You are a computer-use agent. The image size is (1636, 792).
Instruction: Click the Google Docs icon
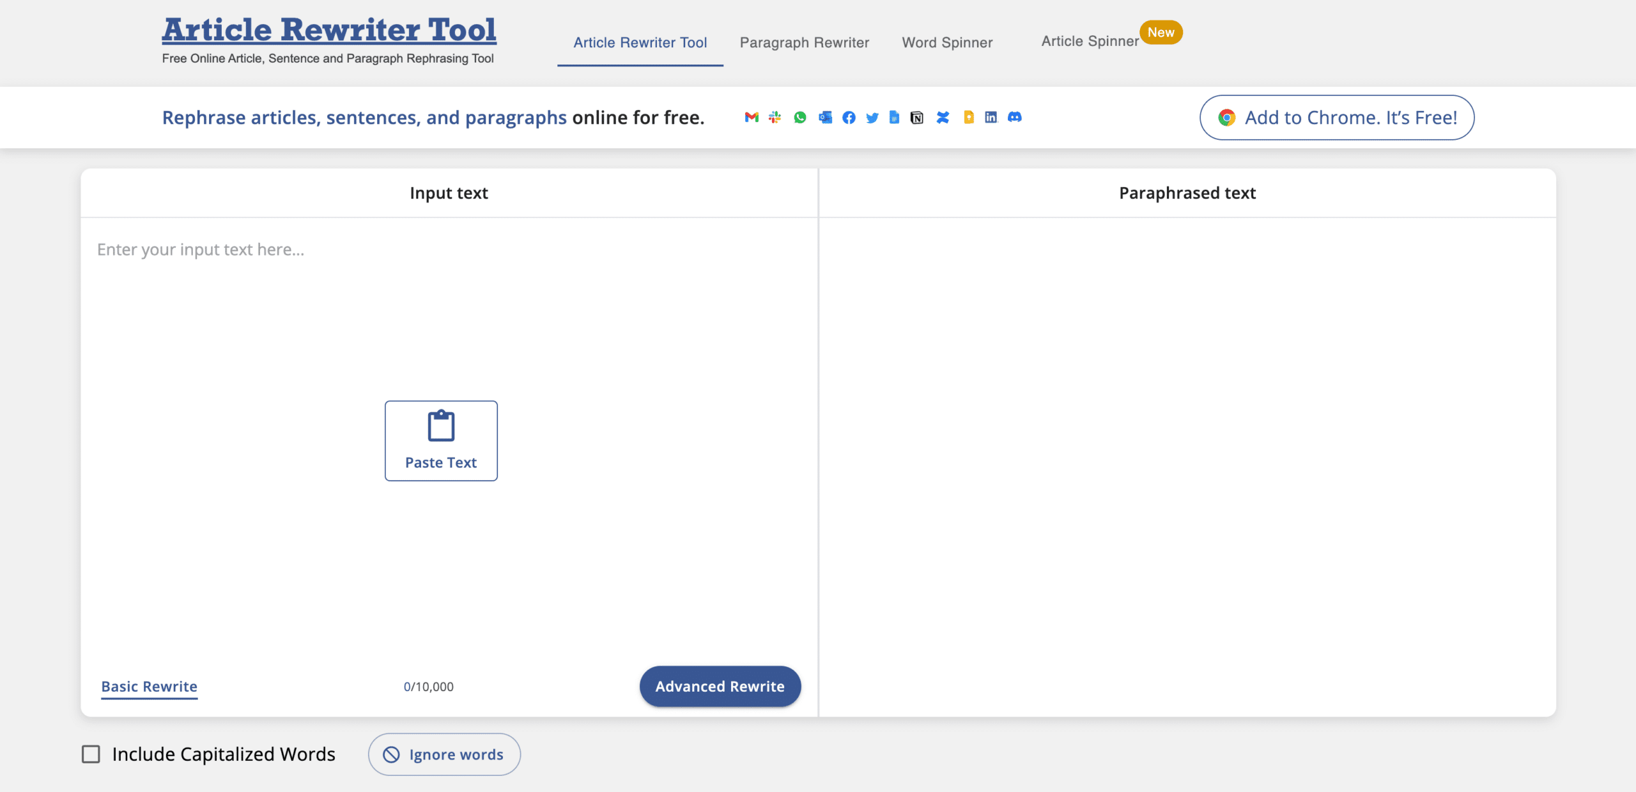tap(895, 117)
